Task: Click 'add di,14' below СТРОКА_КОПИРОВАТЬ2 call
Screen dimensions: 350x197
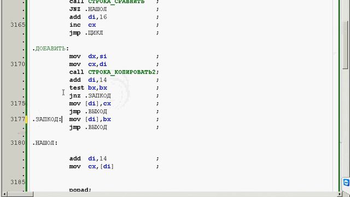Action: point(88,80)
